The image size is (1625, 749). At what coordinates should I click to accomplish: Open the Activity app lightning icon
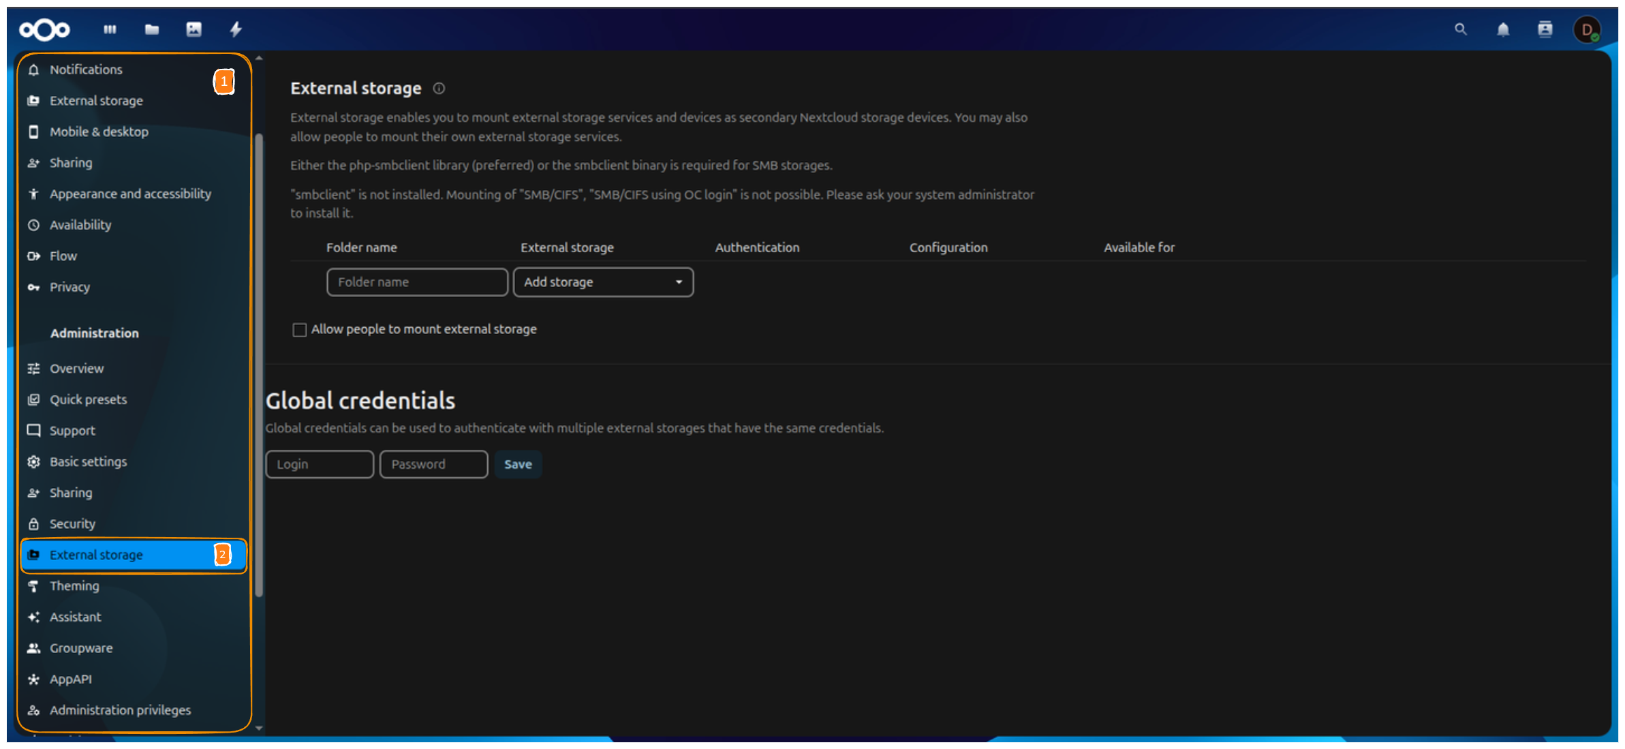(x=236, y=29)
